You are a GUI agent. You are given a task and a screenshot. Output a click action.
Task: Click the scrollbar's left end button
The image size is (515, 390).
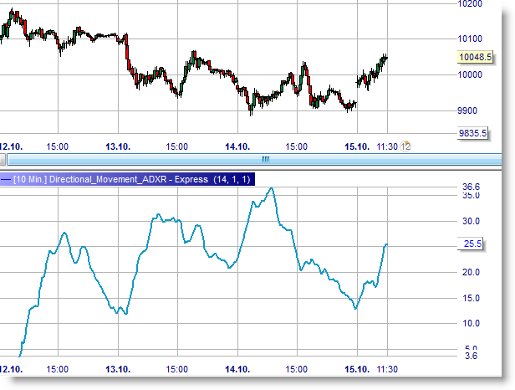click(x=3, y=160)
